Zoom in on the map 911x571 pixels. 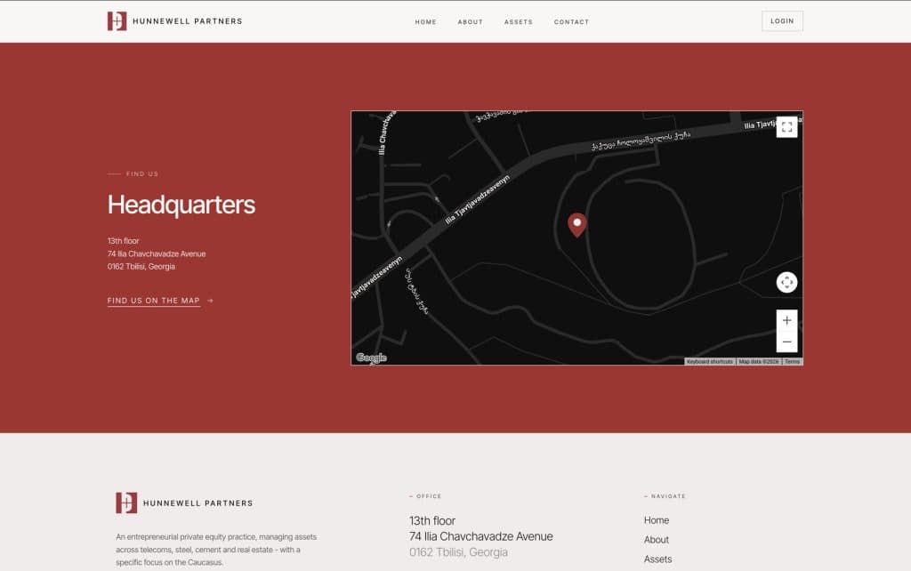[786, 320]
